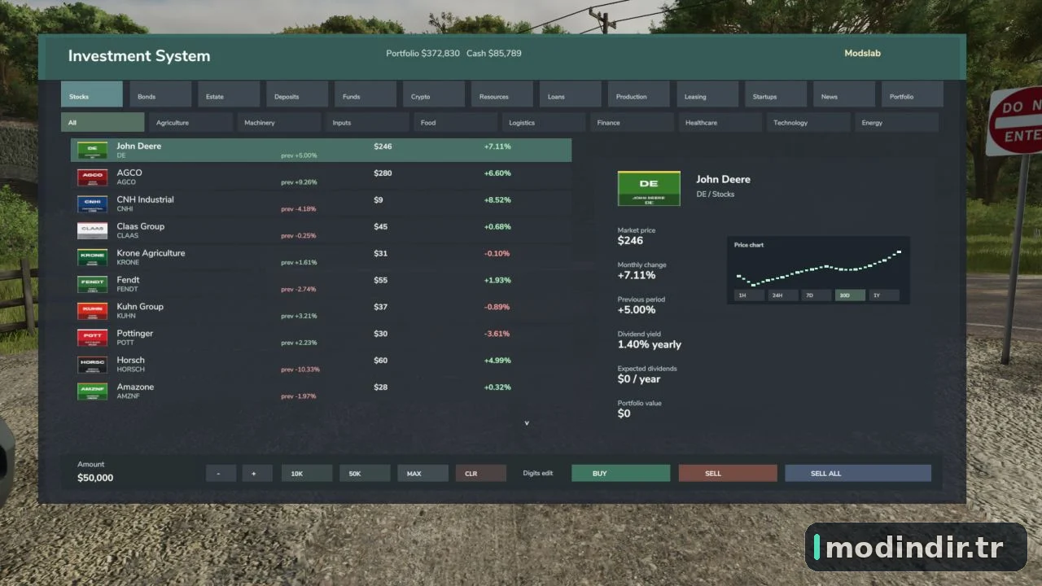Screen dimensions: 1042x586
Task: Filter stocks by Food sector
Action: (455, 123)
